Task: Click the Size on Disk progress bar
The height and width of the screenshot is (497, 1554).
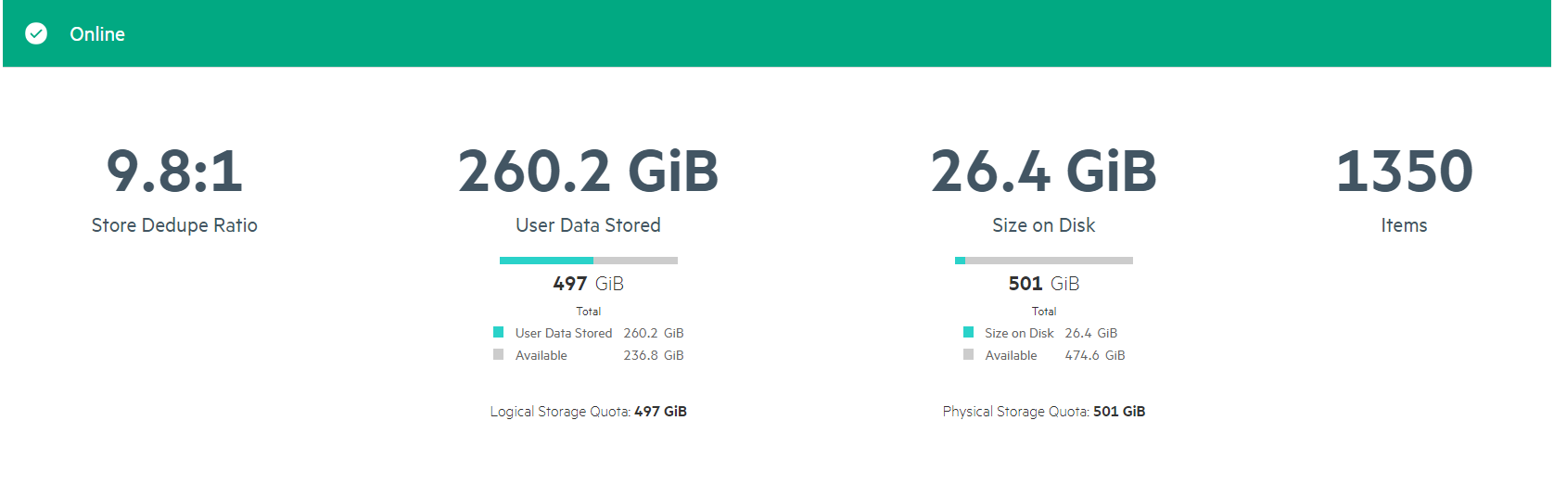Action: point(1043,261)
